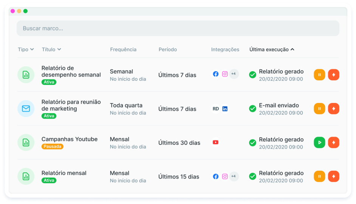
Task: Click report type icon for Campanhas Youtube
Action: 26,143
